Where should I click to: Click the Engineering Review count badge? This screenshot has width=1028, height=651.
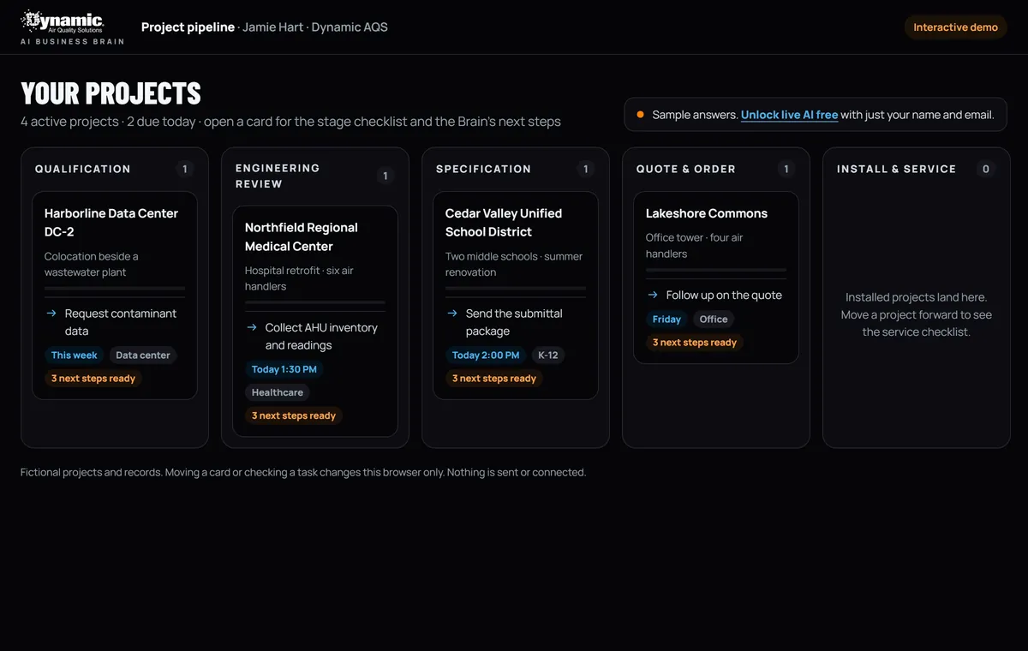[x=385, y=176]
